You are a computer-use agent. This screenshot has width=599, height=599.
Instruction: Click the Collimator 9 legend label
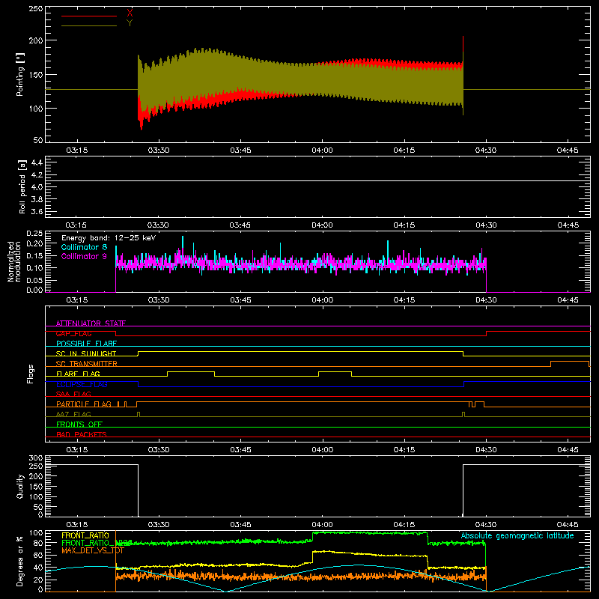click(84, 256)
